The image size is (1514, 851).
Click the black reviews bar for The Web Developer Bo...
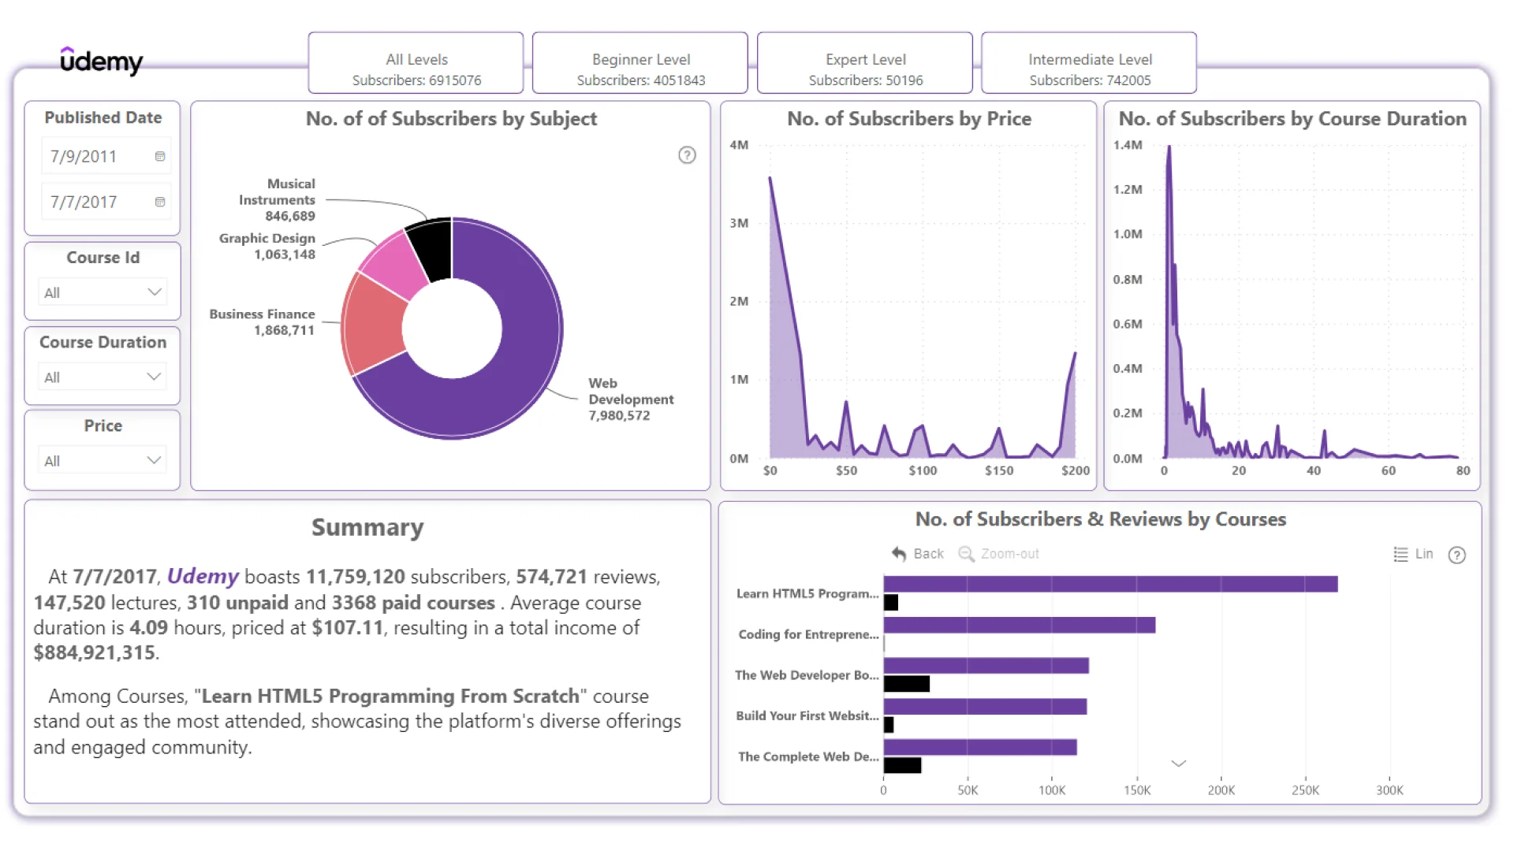[907, 684]
